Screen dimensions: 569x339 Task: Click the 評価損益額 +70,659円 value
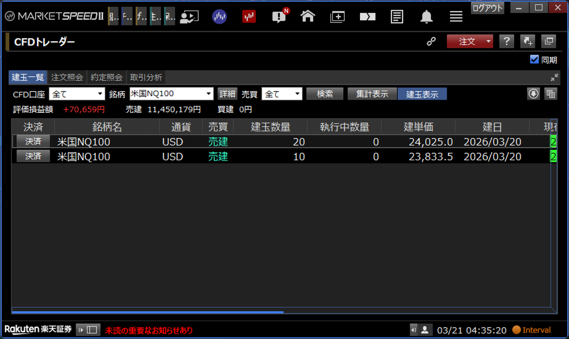pyautogui.click(x=83, y=110)
